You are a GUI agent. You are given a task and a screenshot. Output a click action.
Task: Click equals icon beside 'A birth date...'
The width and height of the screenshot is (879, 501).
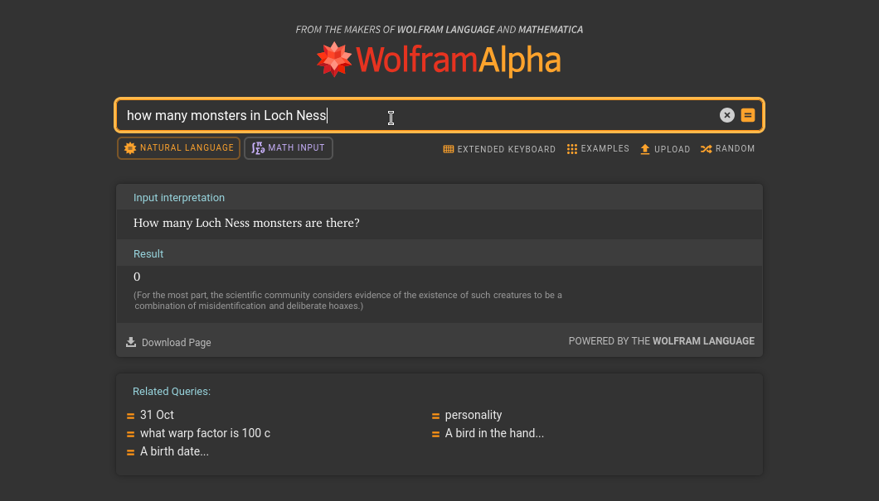pyautogui.click(x=131, y=452)
